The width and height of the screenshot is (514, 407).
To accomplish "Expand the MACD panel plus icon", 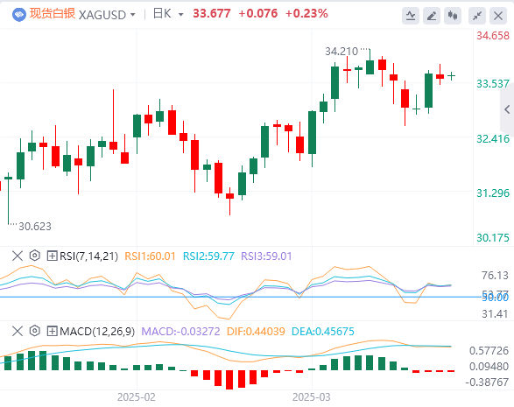I will point(53,332).
